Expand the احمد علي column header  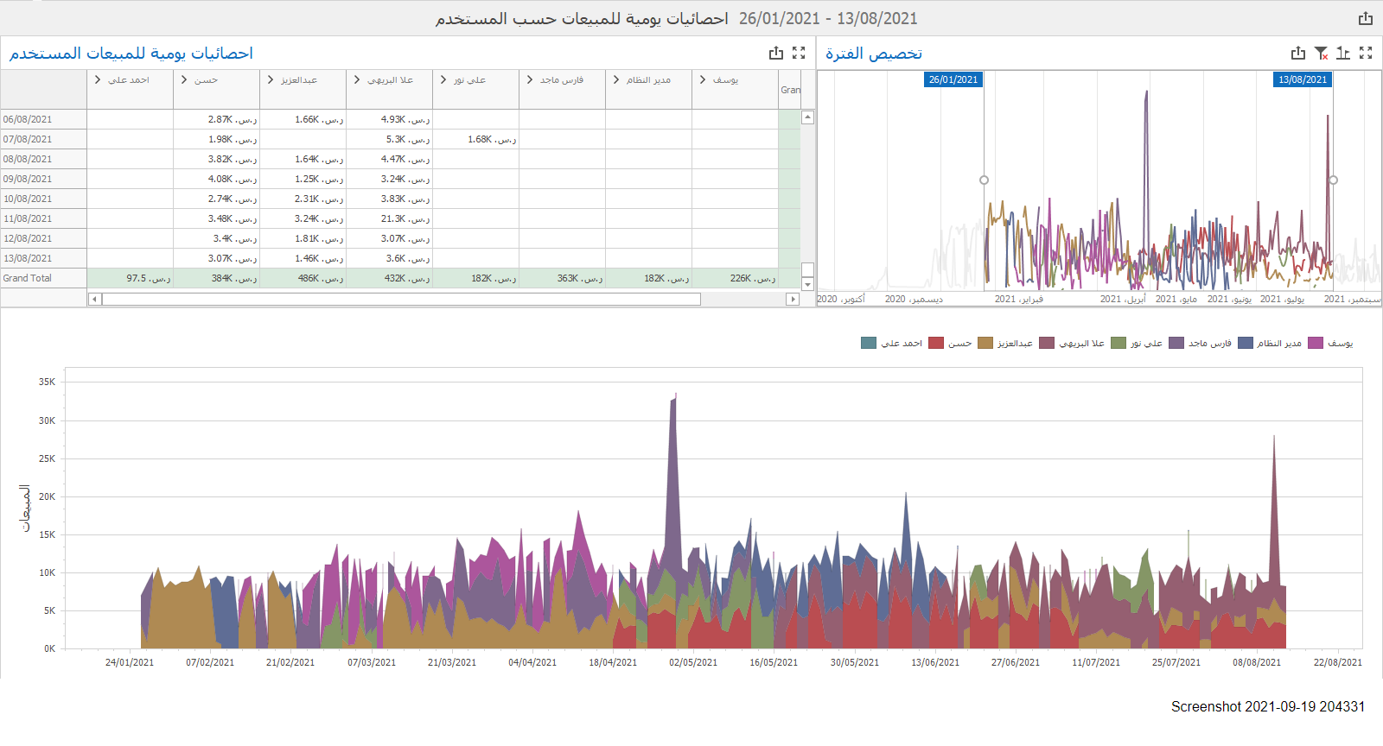(x=98, y=79)
